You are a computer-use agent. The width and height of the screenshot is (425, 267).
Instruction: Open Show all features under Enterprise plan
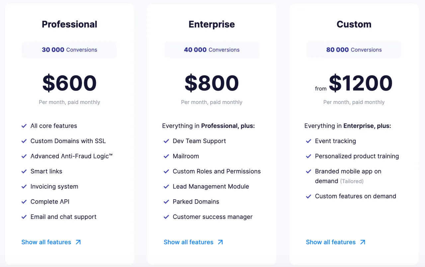[193, 242]
